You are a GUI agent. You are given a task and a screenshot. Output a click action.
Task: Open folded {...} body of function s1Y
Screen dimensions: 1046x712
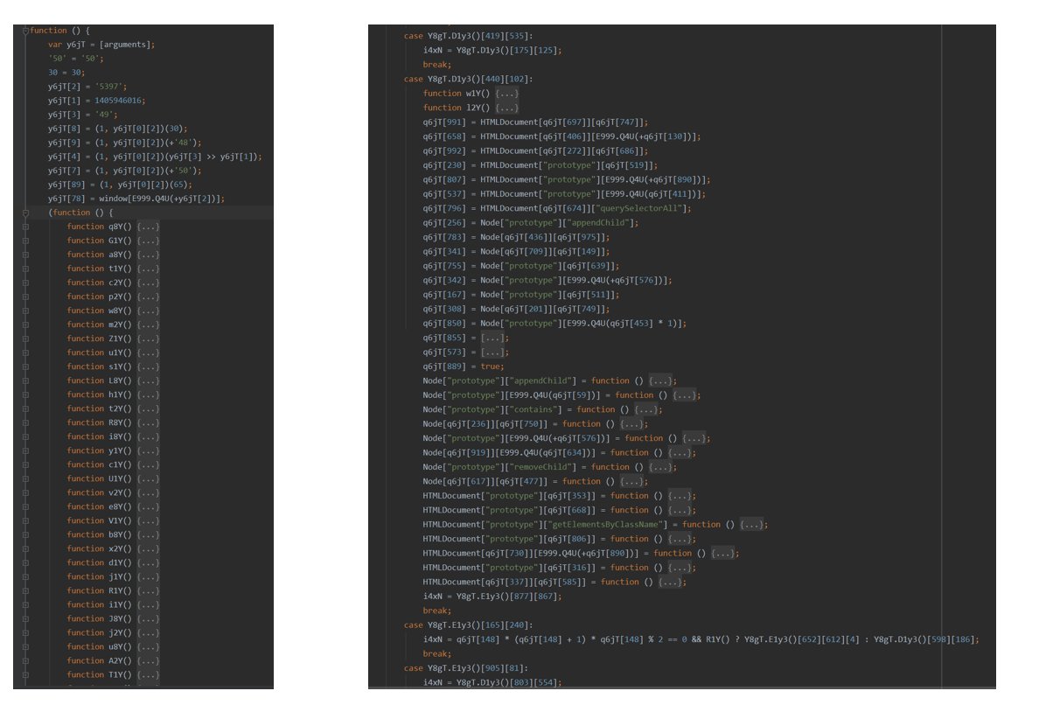tap(148, 367)
